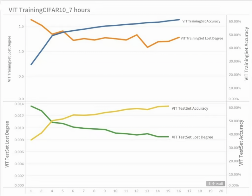
Task: Click the right 'VIT TrainingSet Accuracy' axis title
Action: (x=247, y=53)
